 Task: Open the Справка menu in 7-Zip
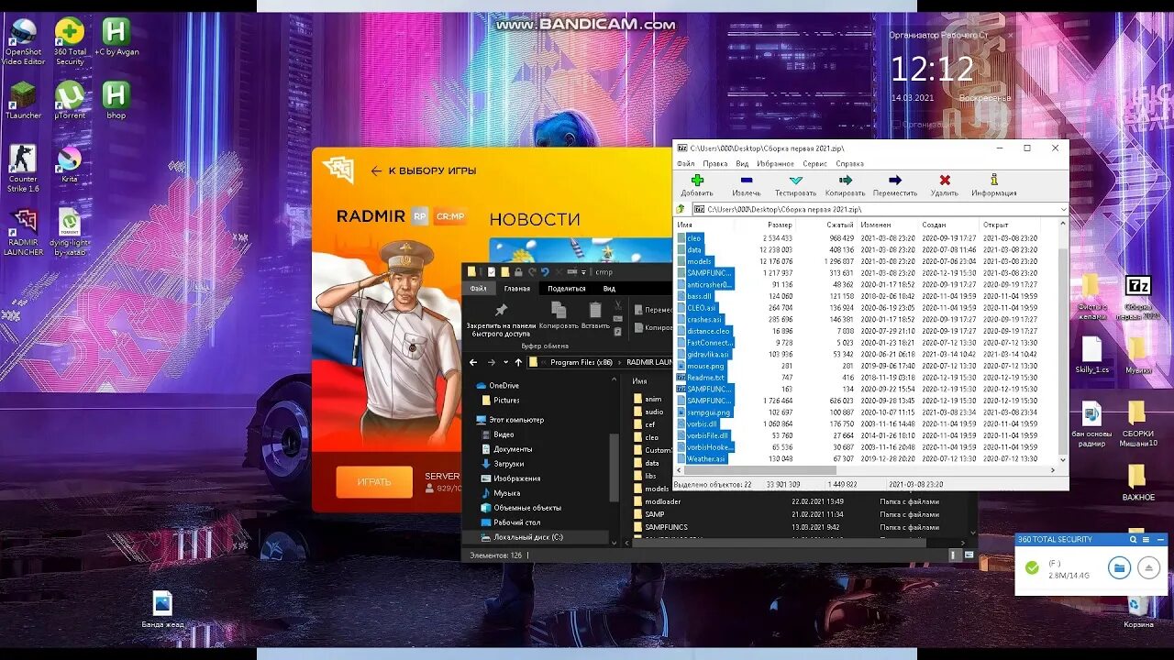coord(849,163)
